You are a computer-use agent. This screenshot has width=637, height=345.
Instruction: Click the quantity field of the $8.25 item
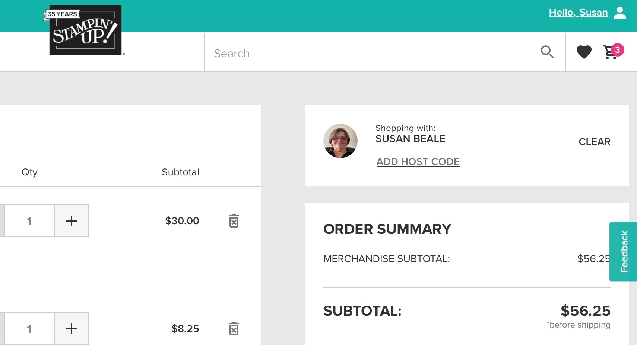point(29,329)
